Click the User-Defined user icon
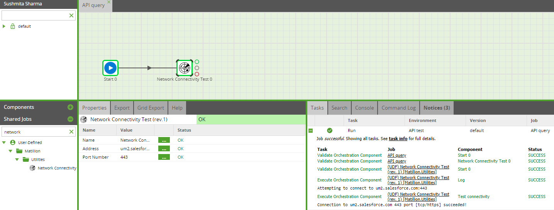554x210 pixels. (x=13, y=142)
